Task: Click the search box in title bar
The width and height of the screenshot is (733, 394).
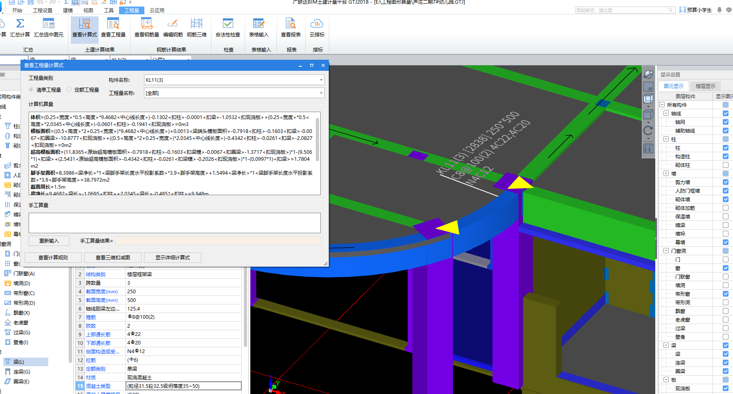Action: coord(625,10)
